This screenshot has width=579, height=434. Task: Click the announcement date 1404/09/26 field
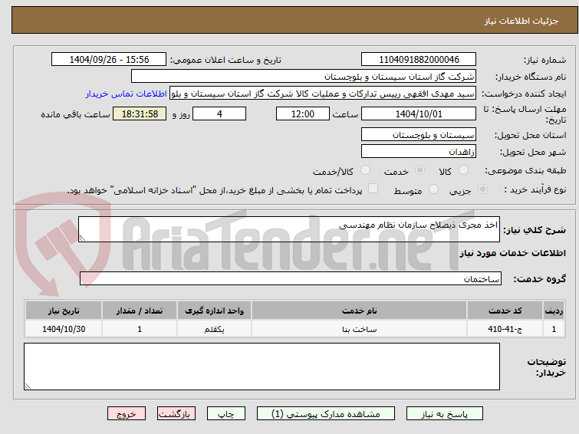pyautogui.click(x=109, y=60)
